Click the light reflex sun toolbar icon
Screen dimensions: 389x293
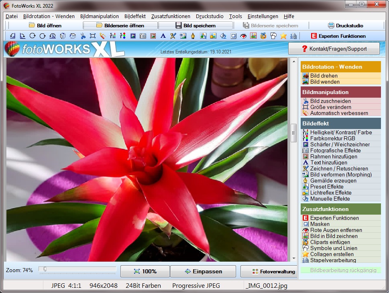[213, 36]
